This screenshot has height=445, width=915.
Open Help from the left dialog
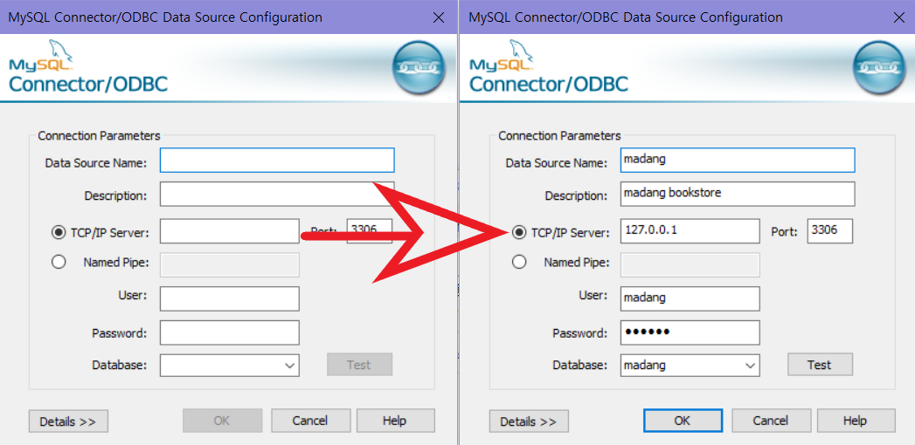click(x=395, y=421)
